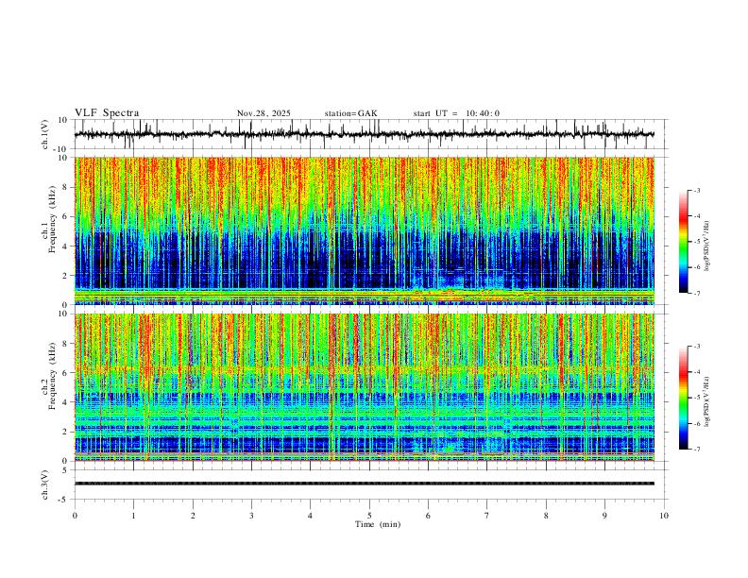Click inside the ch.1 spectrogram panel
The height and width of the screenshot is (578, 748).
pyautogui.click(x=364, y=230)
